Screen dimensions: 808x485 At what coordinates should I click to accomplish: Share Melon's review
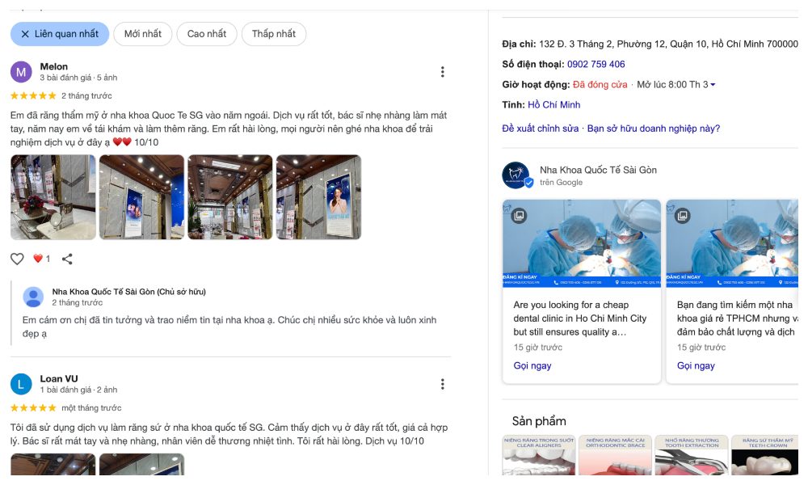[67, 259]
